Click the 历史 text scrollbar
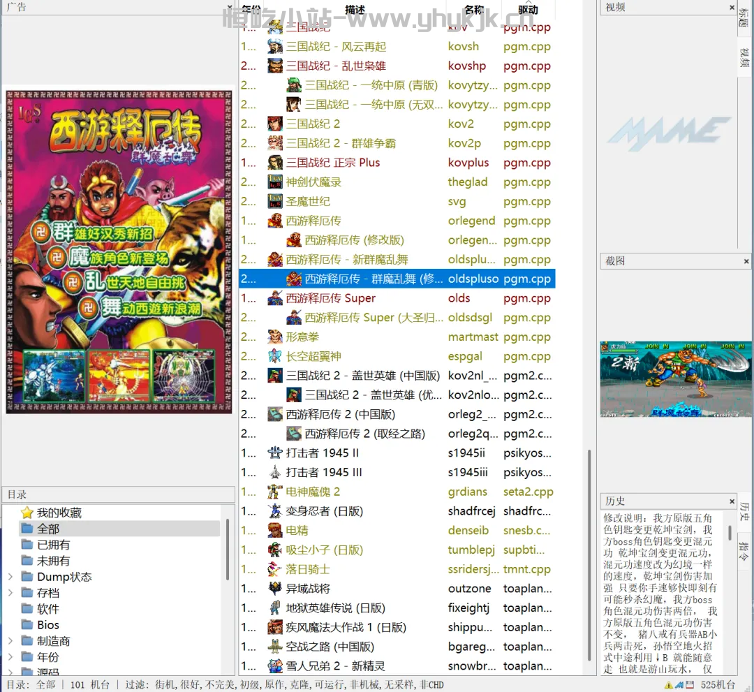Image resolution: width=754 pixels, height=692 pixels. tap(730, 533)
